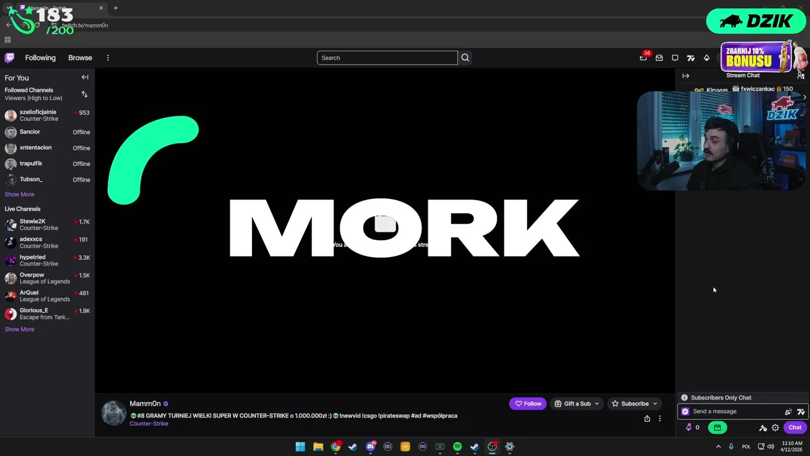Open hypetried live channel
The width and height of the screenshot is (810, 456).
(47, 260)
